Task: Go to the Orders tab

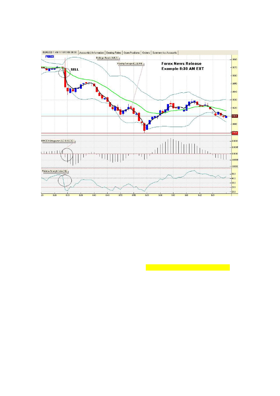Action: click(146, 53)
